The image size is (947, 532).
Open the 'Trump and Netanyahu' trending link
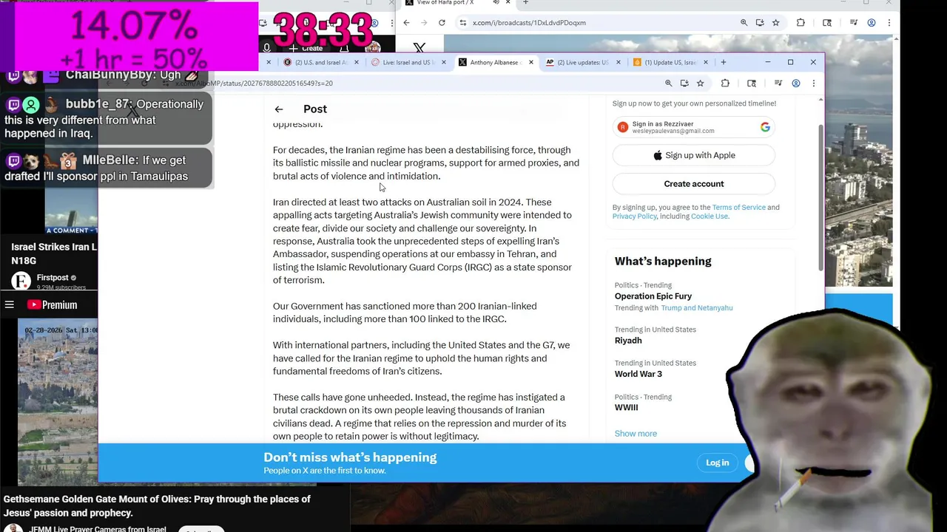coord(696,308)
